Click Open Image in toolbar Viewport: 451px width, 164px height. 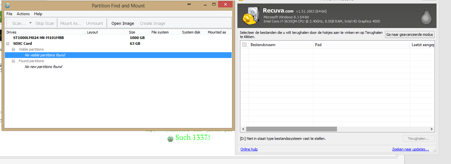[x=123, y=23]
